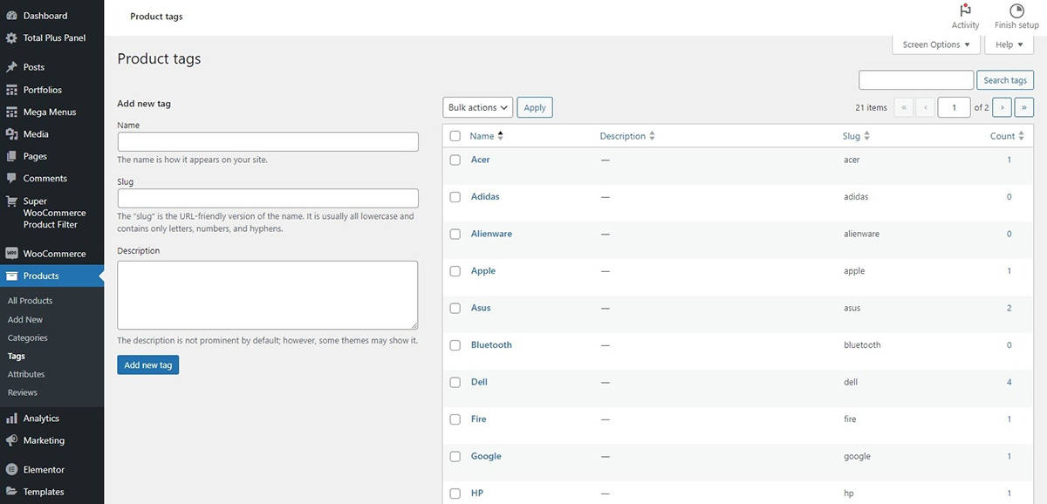Open the Alienware tag link
This screenshot has height=504, width=1047.
[x=491, y=234]
